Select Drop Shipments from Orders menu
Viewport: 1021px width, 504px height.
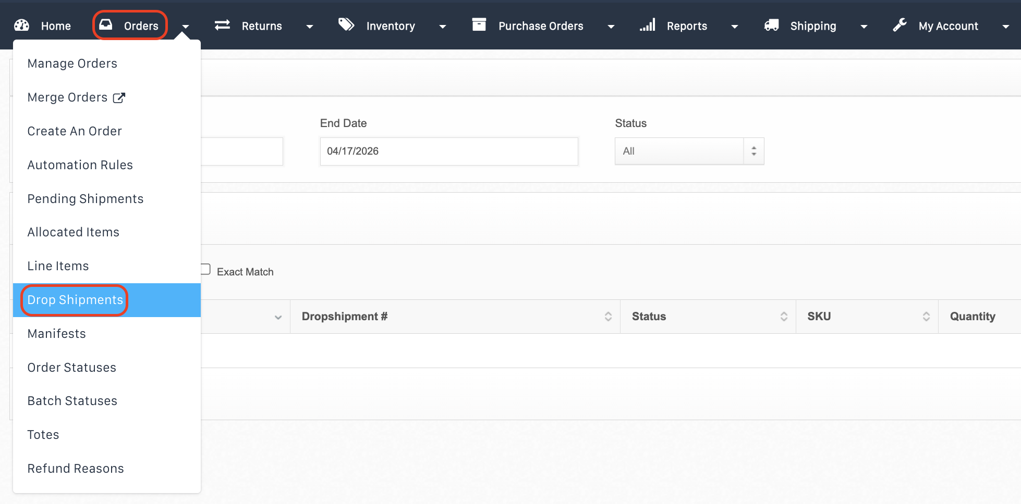tap(75, 300)
